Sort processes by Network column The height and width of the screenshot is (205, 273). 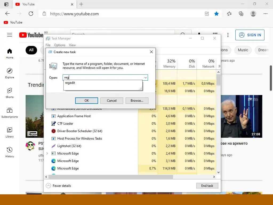click(x=207, y=64)
